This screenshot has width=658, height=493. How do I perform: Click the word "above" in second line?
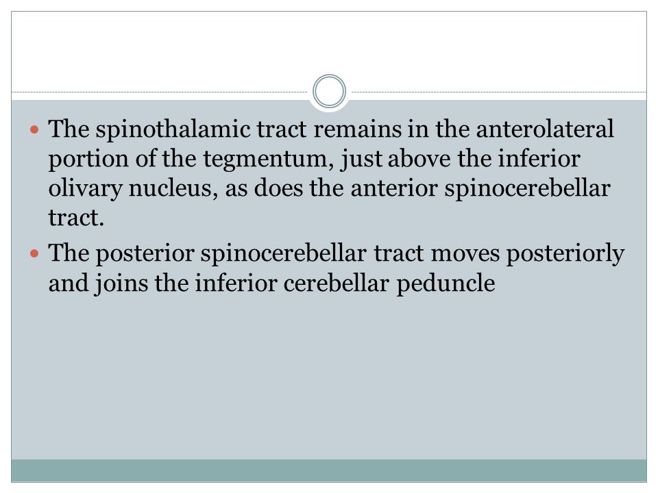419,159
